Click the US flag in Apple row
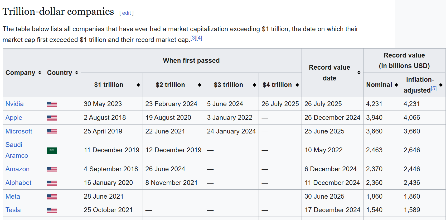The width and height of the screenshot is (446, 220). pos(52,118)
